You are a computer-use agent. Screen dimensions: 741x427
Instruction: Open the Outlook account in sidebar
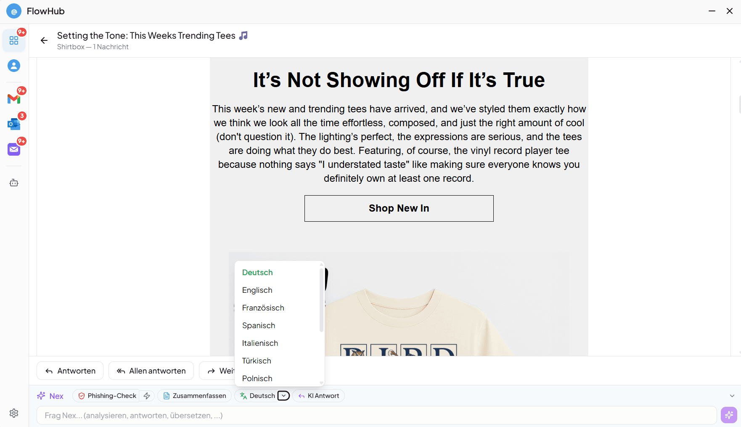[14, 124]
